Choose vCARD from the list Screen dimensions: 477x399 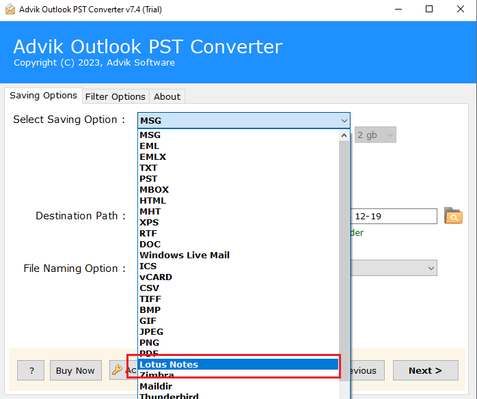(238, 277)
